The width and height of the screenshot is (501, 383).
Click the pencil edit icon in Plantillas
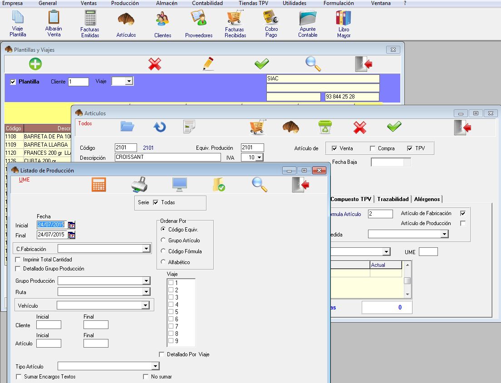point(208,64)
